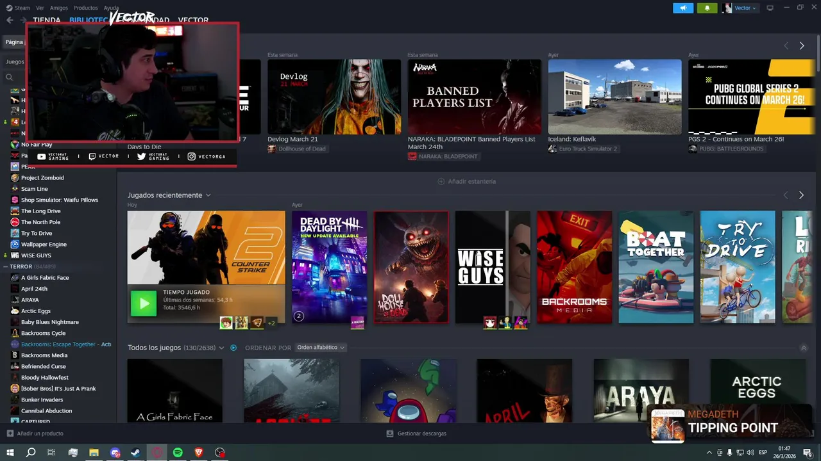Select the Wise Guys game cover
This screenshot has width=821, height=461.
tap(493, 267)
